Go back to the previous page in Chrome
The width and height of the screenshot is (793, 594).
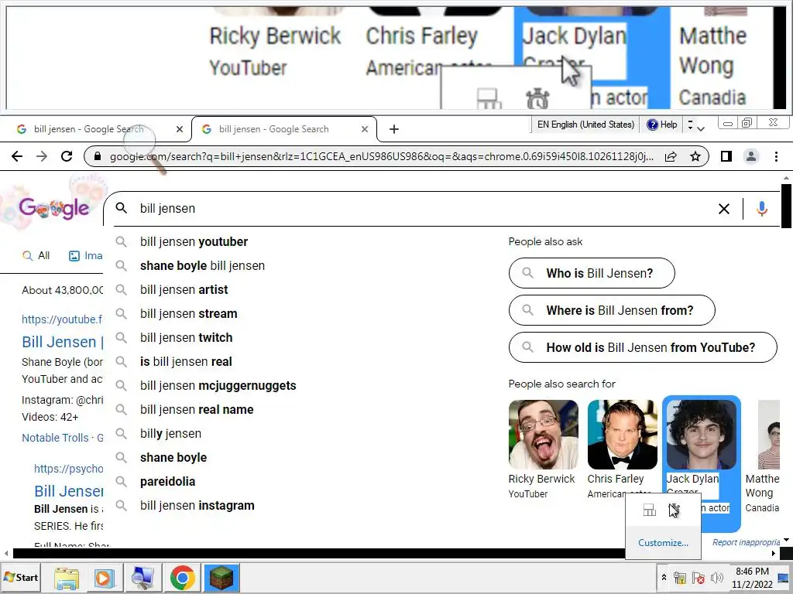tap(17, 156)
